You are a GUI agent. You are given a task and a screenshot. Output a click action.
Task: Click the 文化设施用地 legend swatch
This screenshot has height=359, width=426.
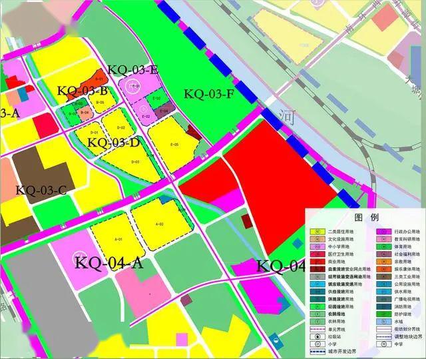318,239
